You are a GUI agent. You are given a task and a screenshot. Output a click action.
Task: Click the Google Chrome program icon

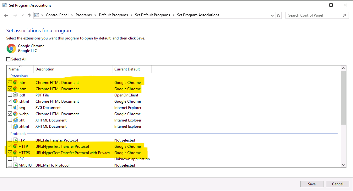(x=11, y=49)
